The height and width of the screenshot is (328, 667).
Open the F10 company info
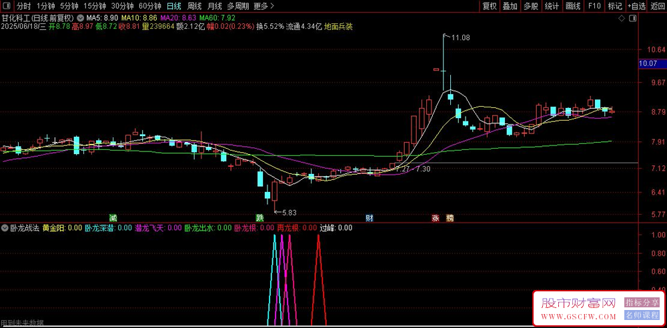(594, 6)
